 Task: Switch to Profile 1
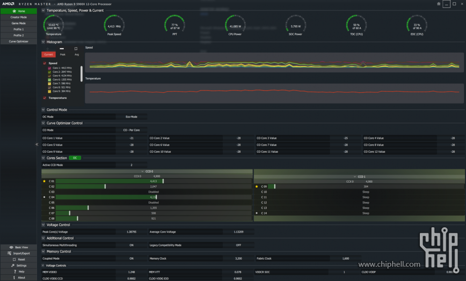pyautogui.click(x=19, y=29)
